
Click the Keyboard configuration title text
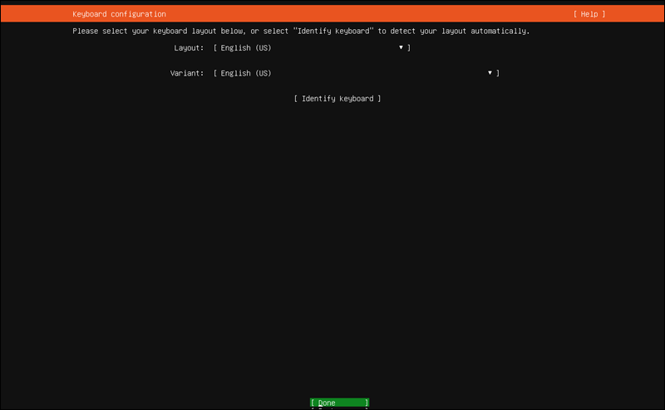119,14
